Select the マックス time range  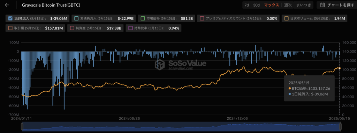pos(271,5)
